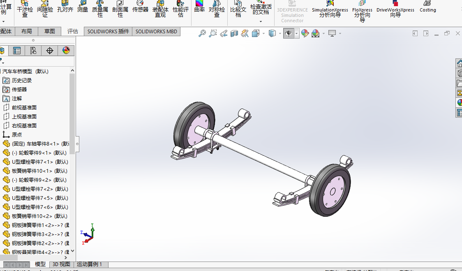Open the SOLIDWORKS MBD tab
This screenshot has width=462, height=271.
point(156,31)
